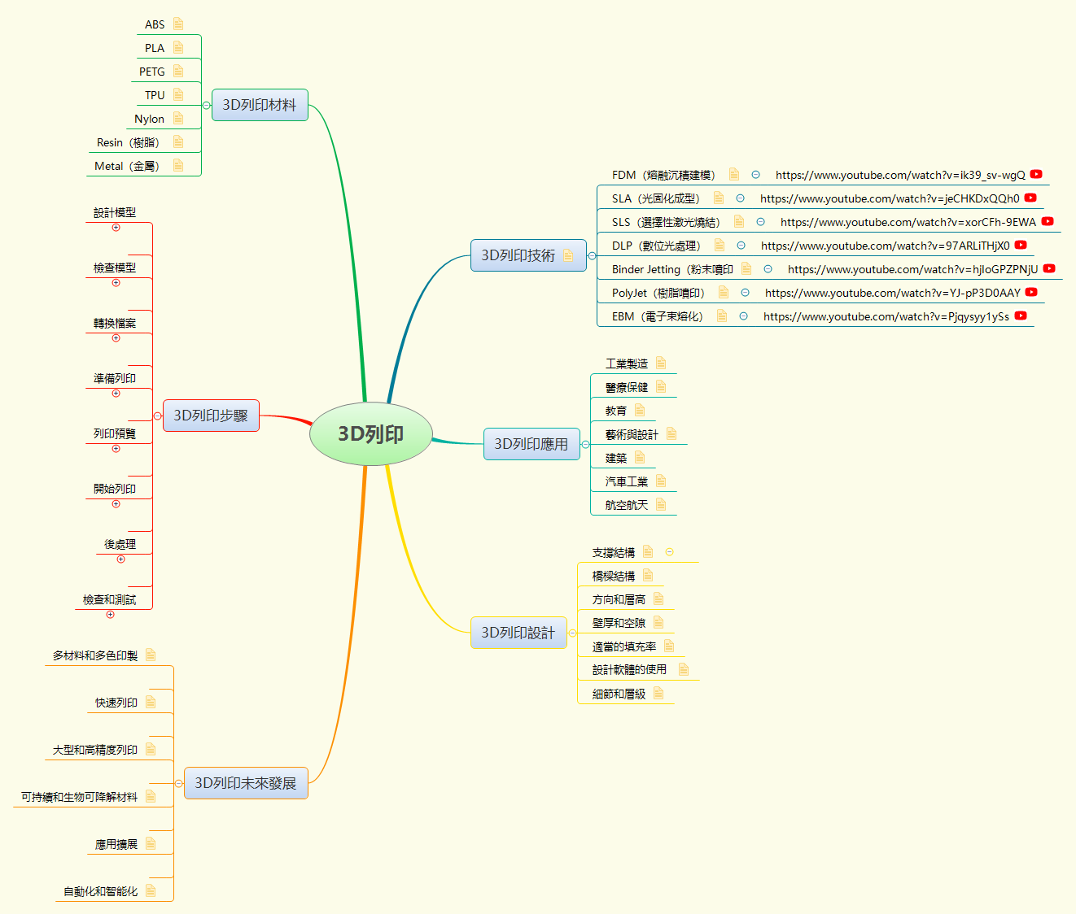Open the notes icon on FDM（熔融沉積建模）
The height and width of the screenshot is (914, 1076).
(x=733, y=174)
